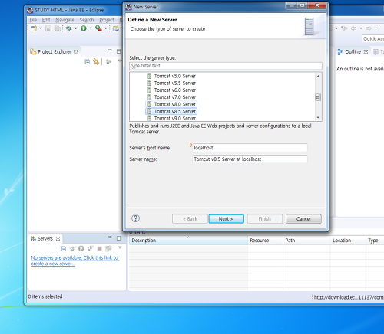
Task: Open the File menu in Eclipse
Action: tap(33, 20)
